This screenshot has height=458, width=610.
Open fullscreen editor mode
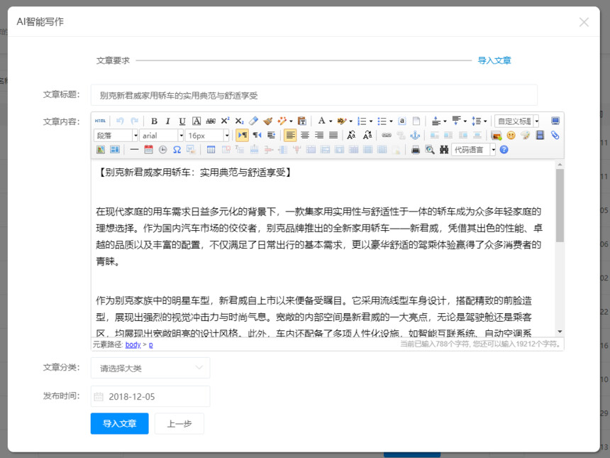[x=555, y=121]
